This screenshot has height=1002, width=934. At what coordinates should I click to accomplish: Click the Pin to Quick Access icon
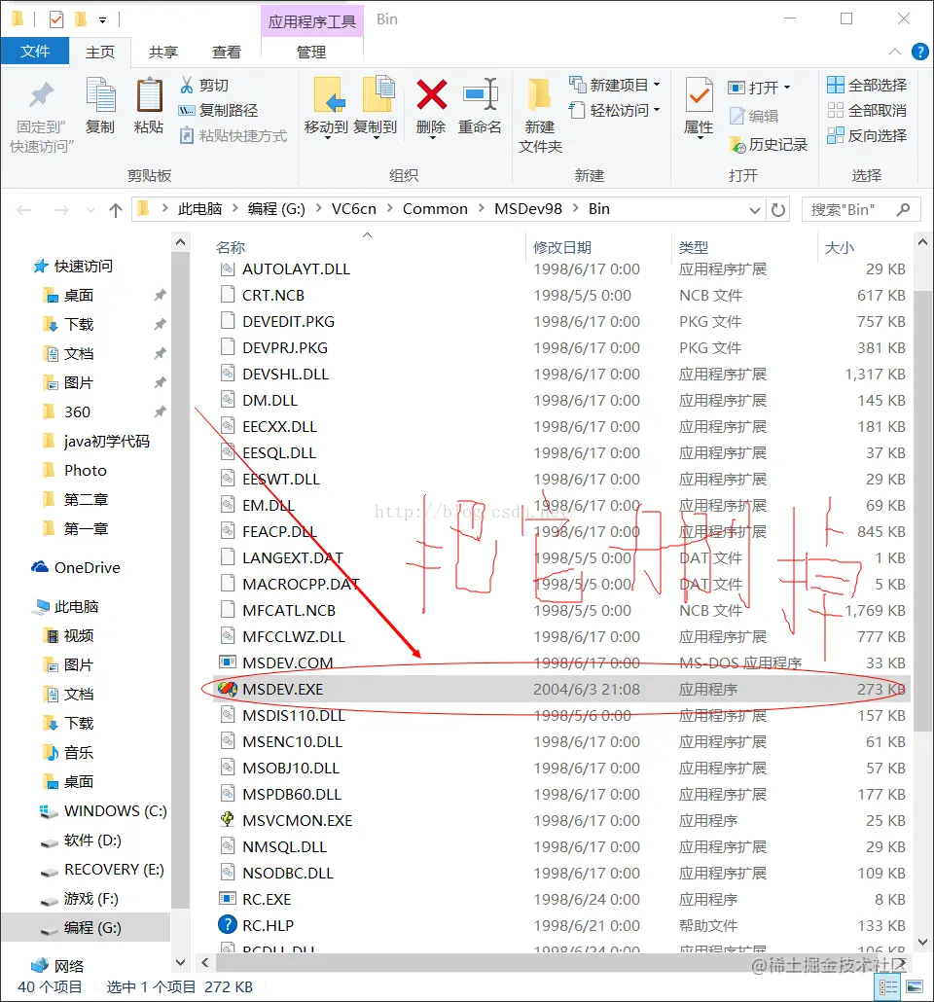tap(42, 96)
